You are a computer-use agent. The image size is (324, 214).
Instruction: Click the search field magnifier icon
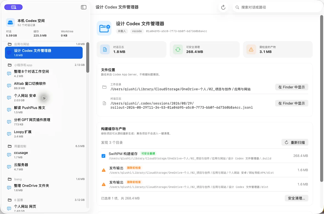[238, 7]
